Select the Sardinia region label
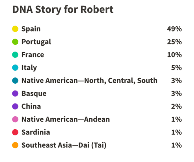 36,132
